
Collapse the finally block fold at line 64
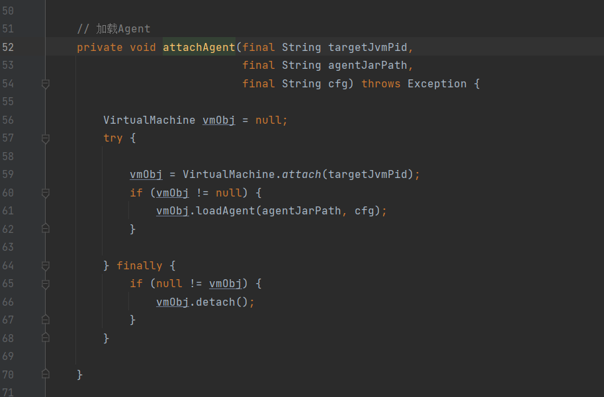tap(46, 265)
